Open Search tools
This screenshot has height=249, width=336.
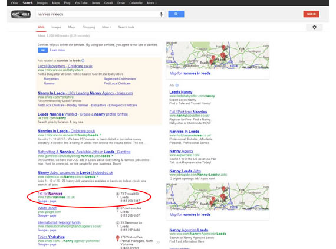coord(126,27)
